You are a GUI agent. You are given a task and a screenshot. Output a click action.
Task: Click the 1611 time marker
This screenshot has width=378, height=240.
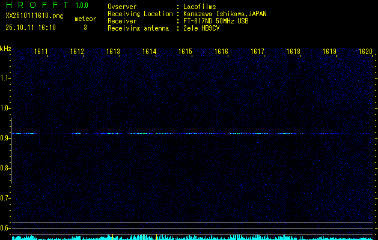pyautogui.click(x=41, y=52)
